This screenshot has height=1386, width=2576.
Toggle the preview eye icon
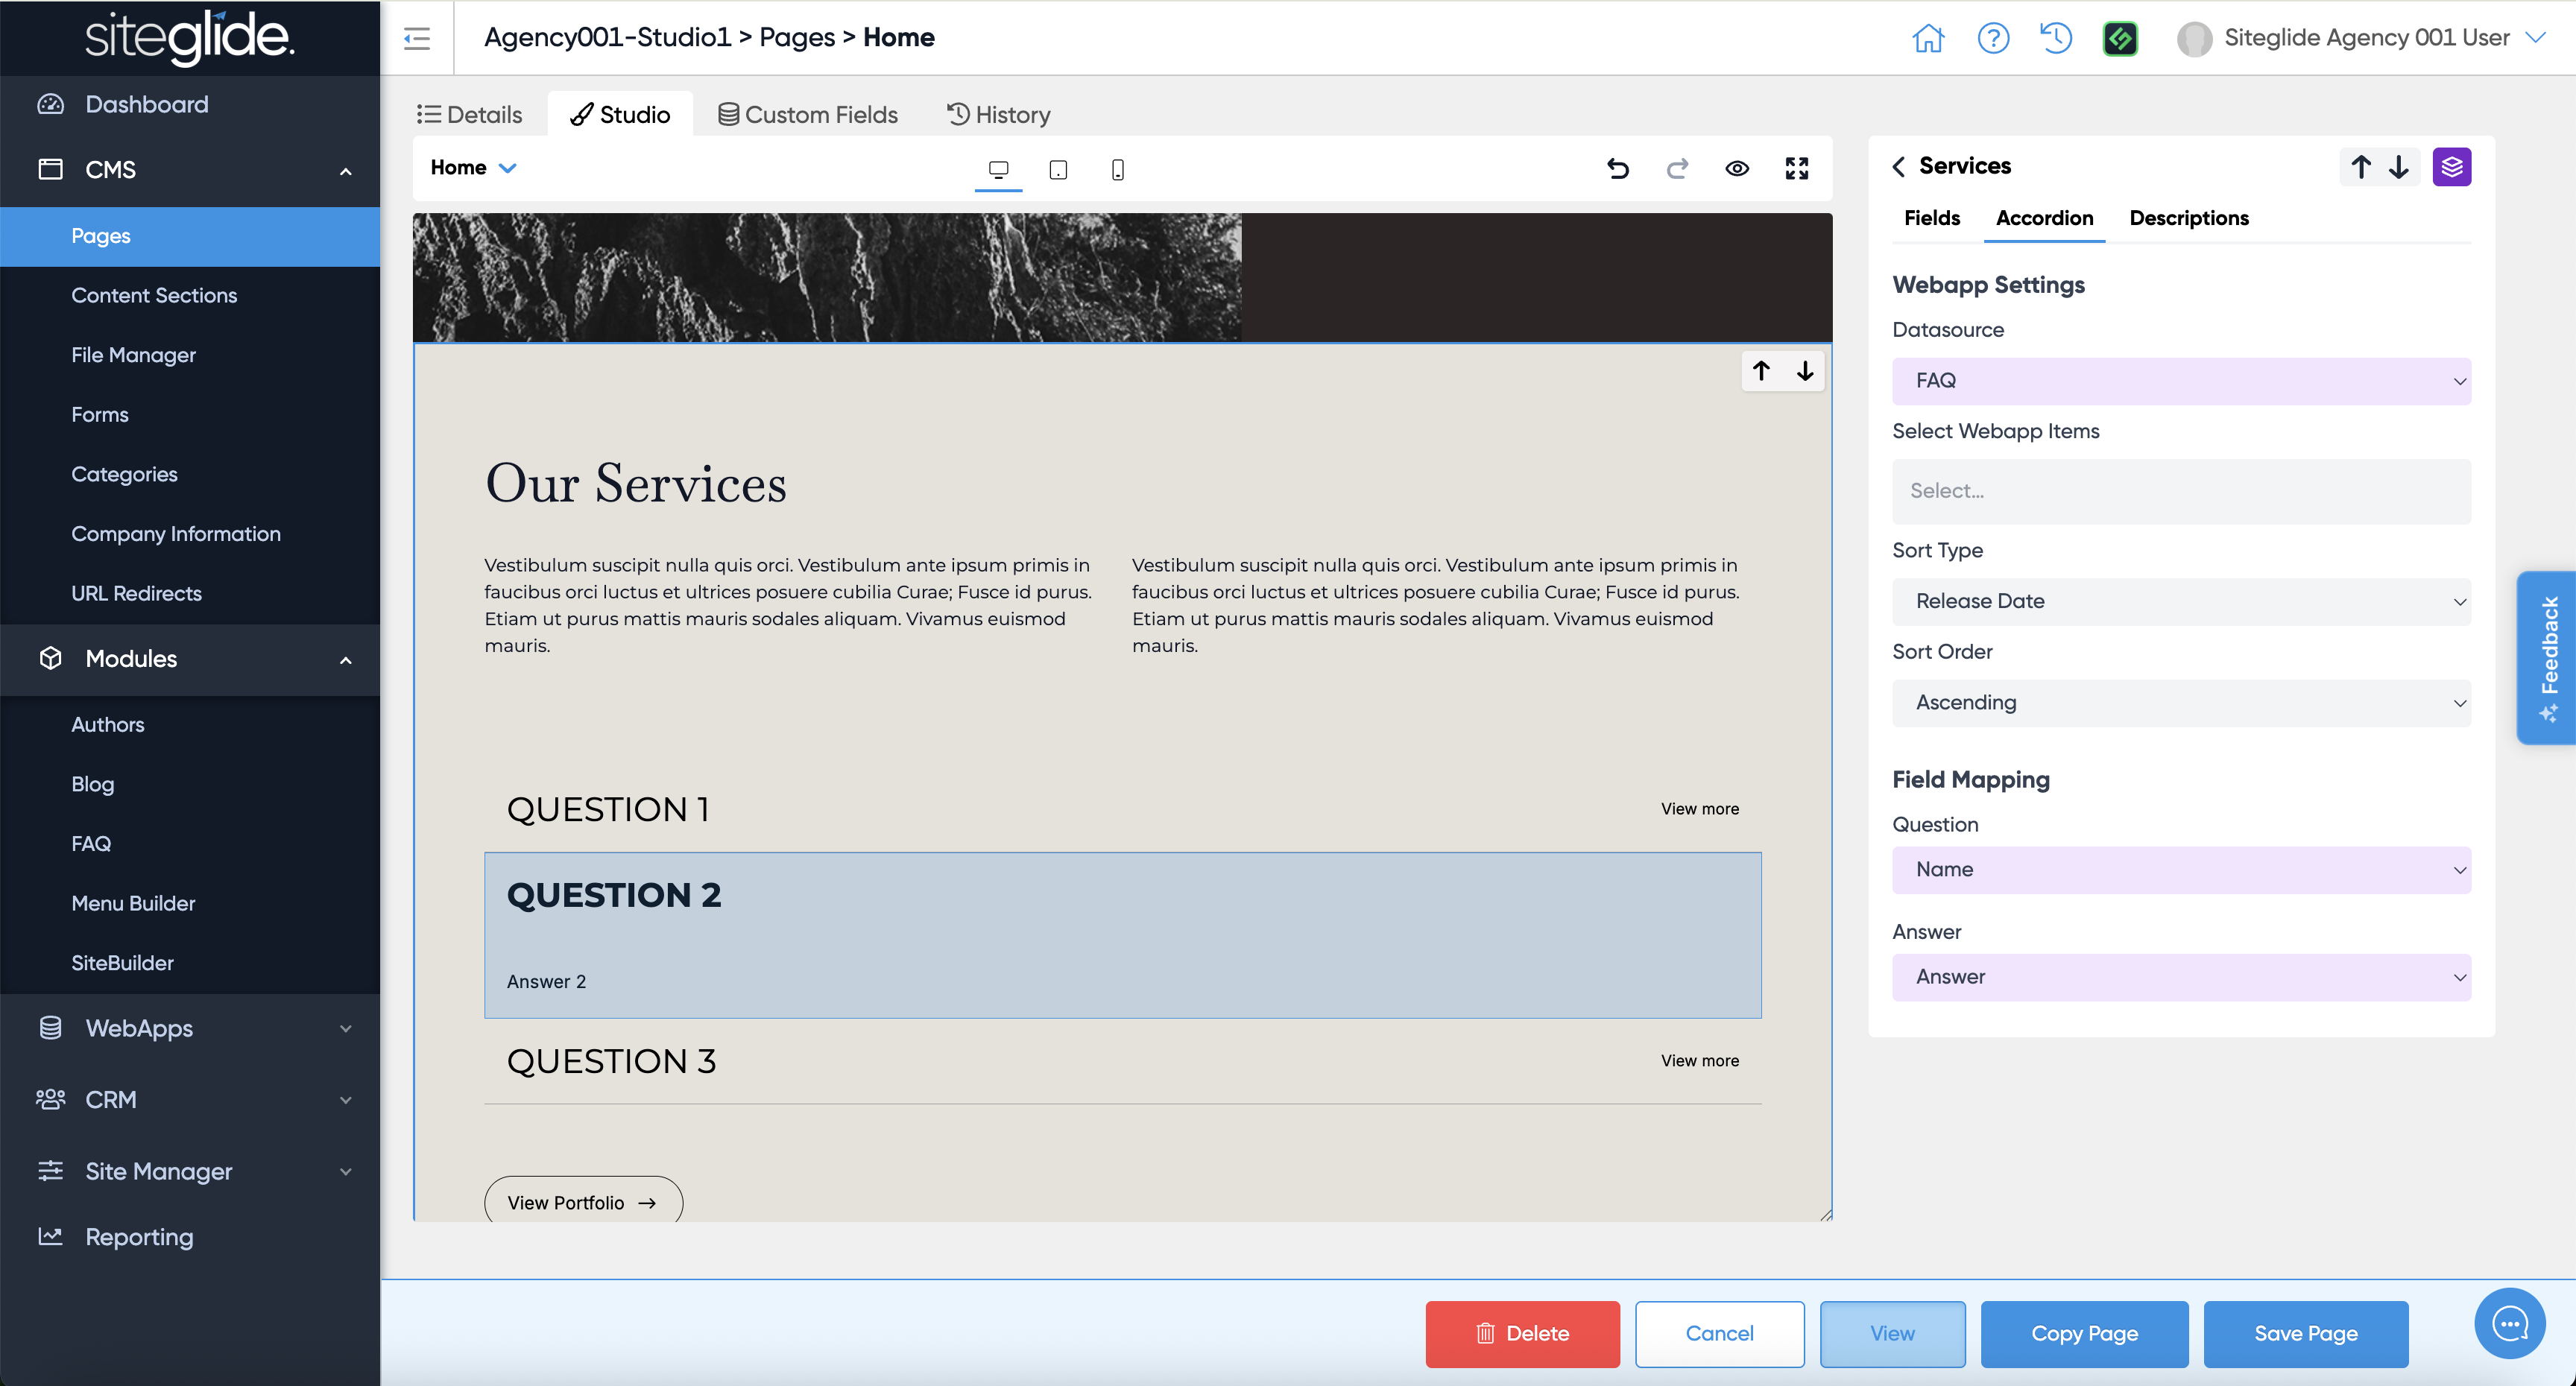pyautogui.click(x=1737, y=169)
